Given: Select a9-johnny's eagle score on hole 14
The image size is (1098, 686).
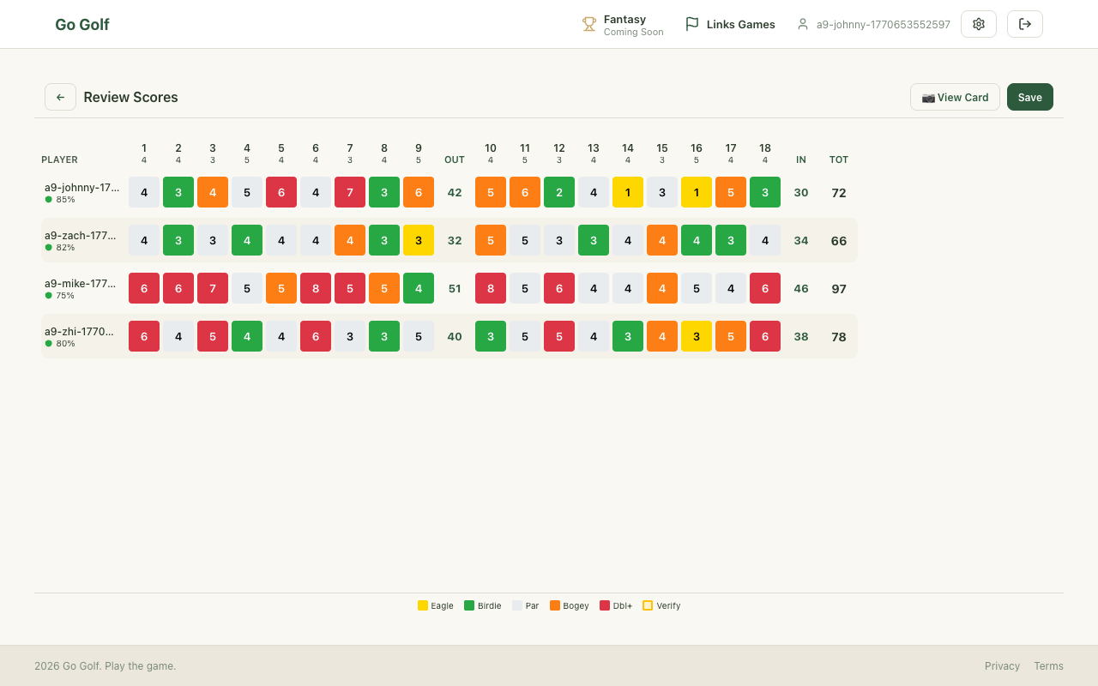Looking at the screenshot, I should [x=628, y=192].
